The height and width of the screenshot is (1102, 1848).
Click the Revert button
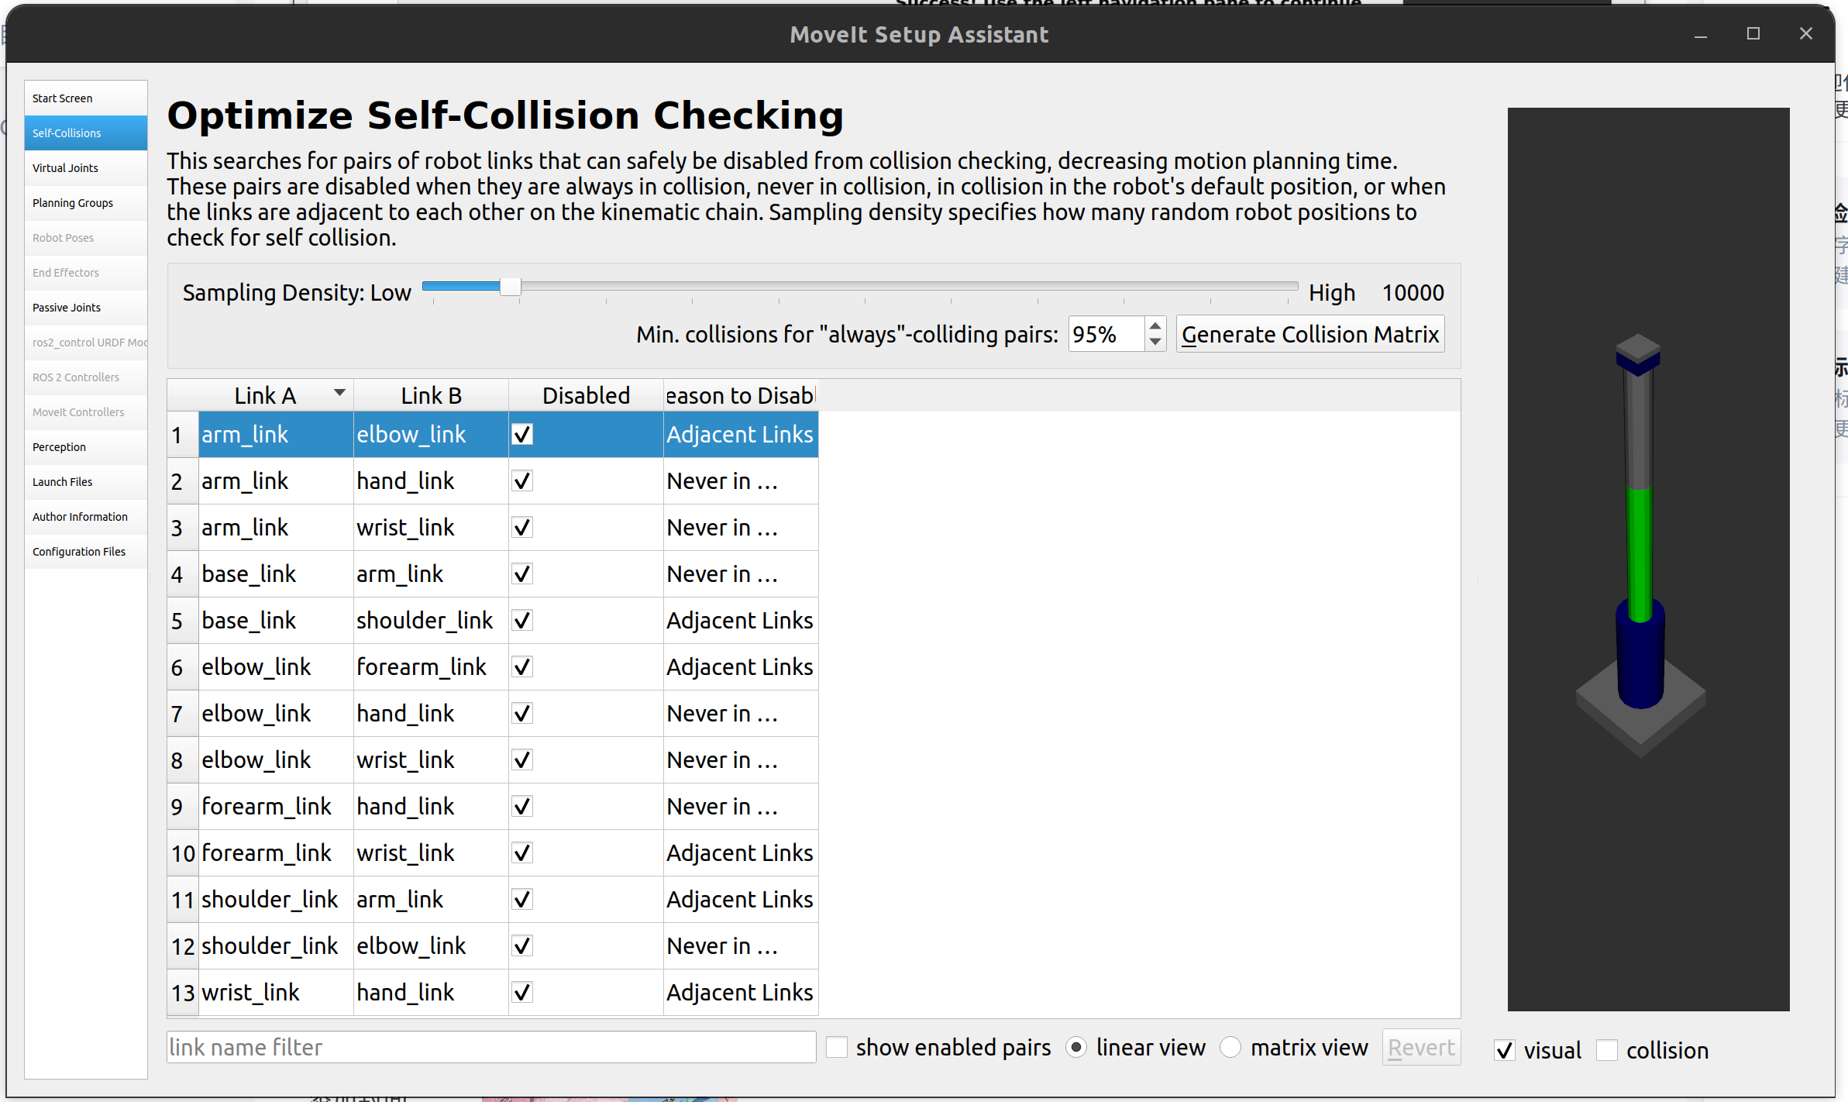point(1421,1048)
